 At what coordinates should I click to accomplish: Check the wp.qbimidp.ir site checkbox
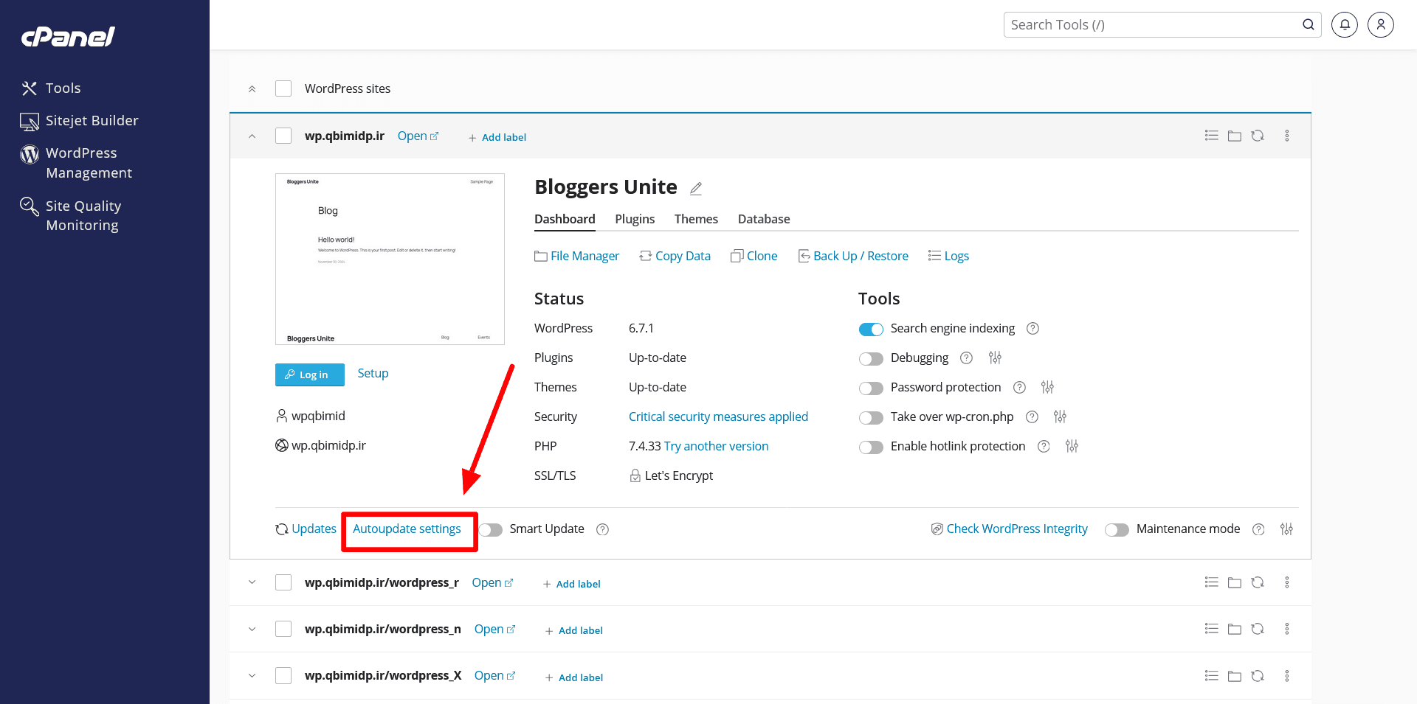coord(283,136)
